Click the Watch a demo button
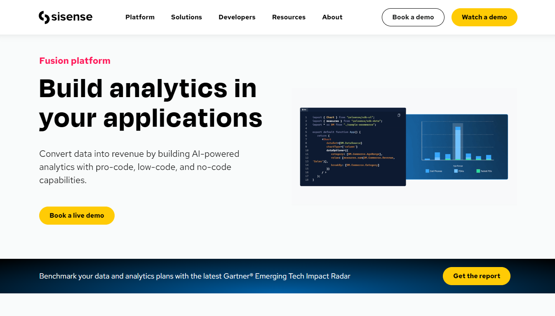 (484, 17)
